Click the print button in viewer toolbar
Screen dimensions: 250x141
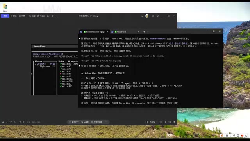pos(14,16)
